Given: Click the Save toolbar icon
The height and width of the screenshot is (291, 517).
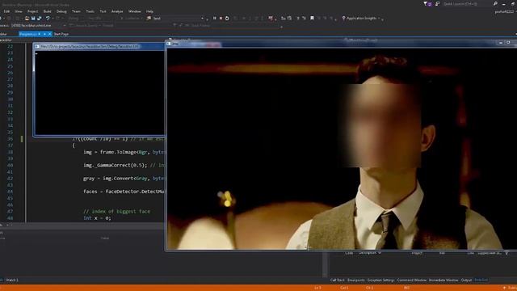Looking at the screenshot, I should tap(33, 18).
